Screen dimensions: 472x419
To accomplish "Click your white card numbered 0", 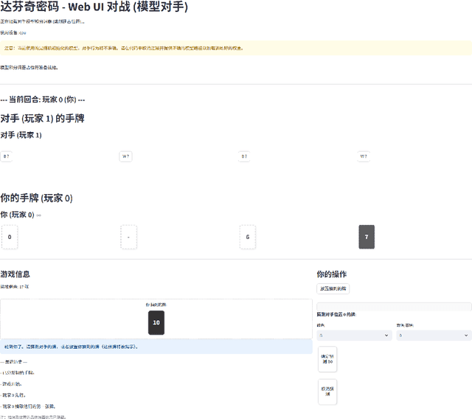I will click(x=10, y=237).
